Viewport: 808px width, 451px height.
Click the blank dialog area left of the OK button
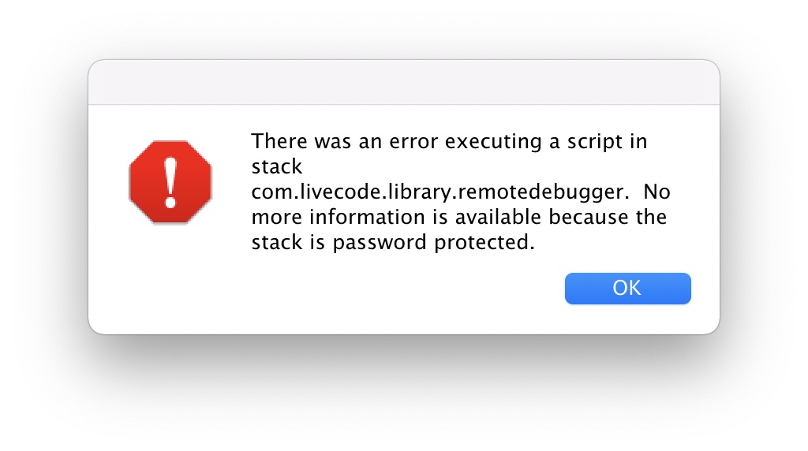coord(395,292)
